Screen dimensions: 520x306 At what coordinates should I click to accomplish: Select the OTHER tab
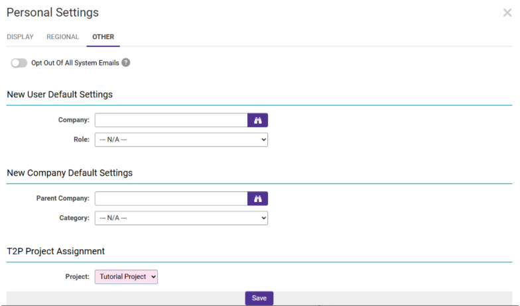pos(103,37)
